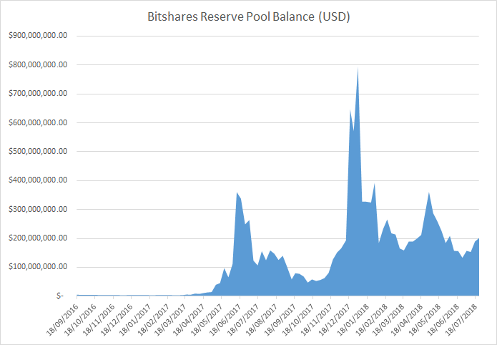Select the $900,000,000.00 axis label

pos(38,35)
